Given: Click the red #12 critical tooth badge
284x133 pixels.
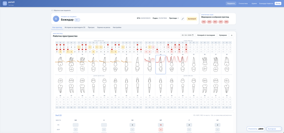Looking at the screenshot, I should tap(204, 22).
